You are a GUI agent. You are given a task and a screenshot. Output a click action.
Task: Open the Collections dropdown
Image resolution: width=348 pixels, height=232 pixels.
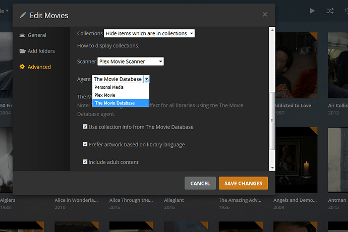[149, 33]
